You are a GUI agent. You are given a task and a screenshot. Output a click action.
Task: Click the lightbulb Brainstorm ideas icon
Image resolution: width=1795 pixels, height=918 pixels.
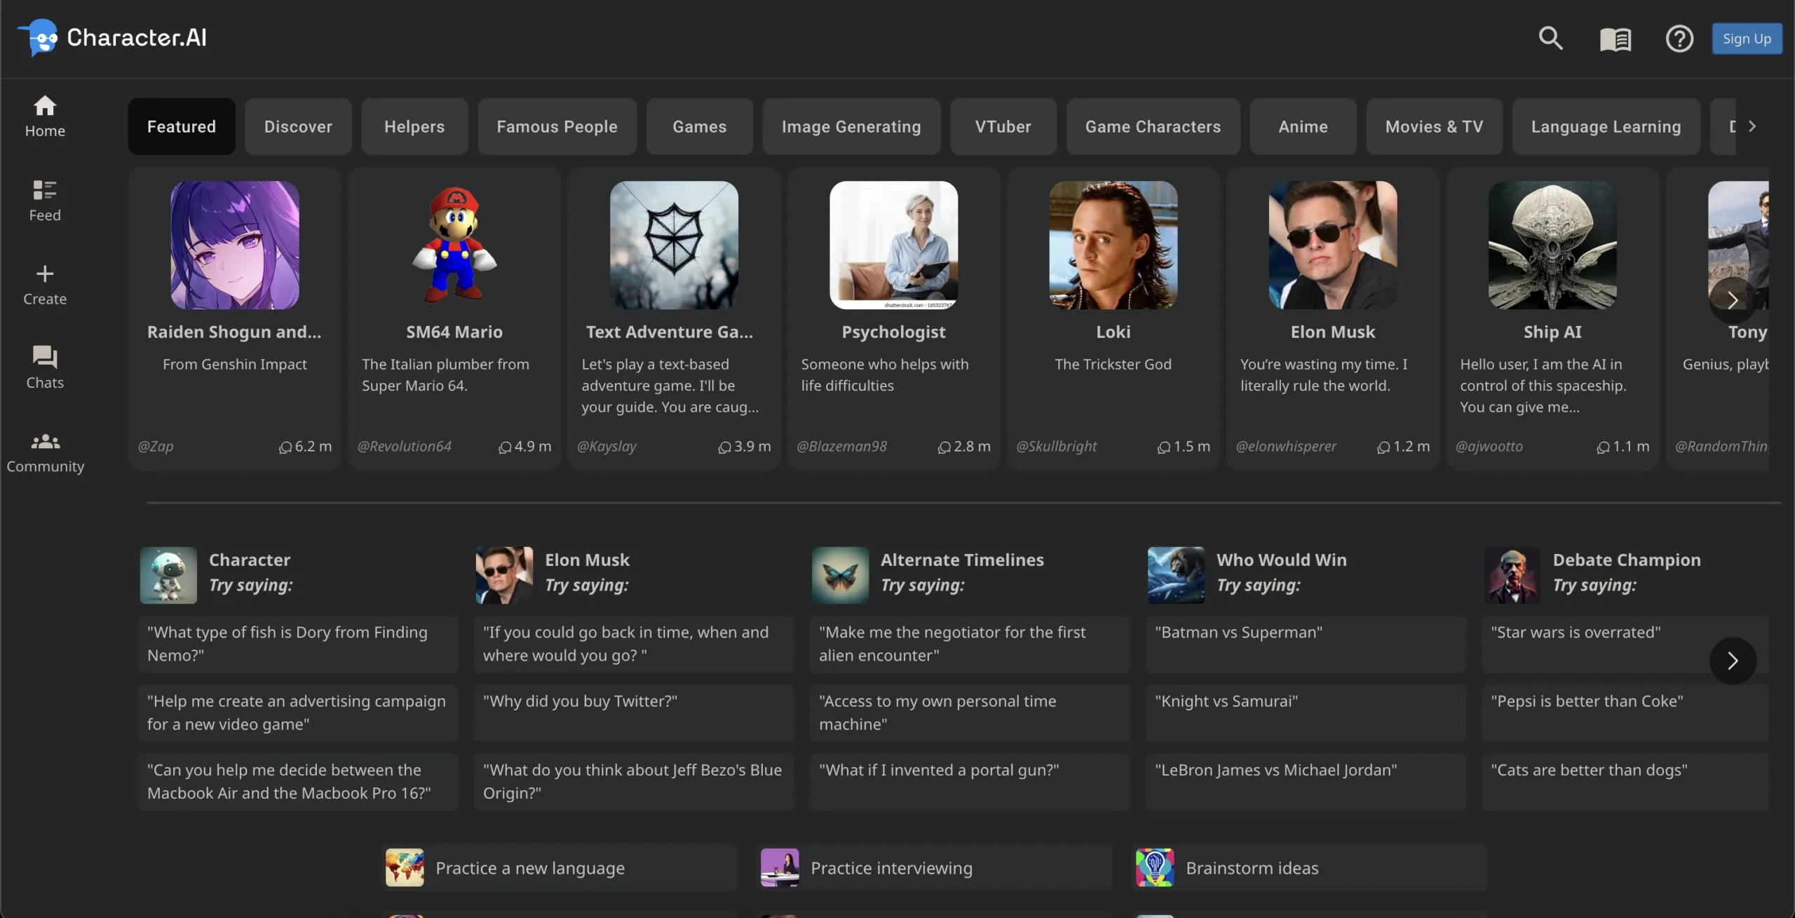click(1155, 868)
